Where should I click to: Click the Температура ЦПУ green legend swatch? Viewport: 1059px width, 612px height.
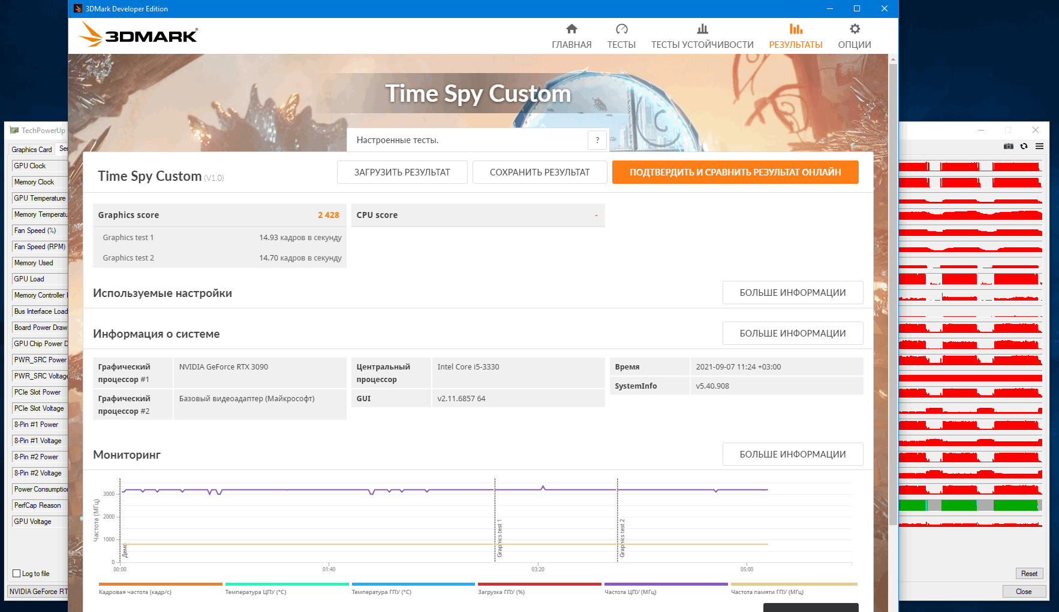coord(287,584)
